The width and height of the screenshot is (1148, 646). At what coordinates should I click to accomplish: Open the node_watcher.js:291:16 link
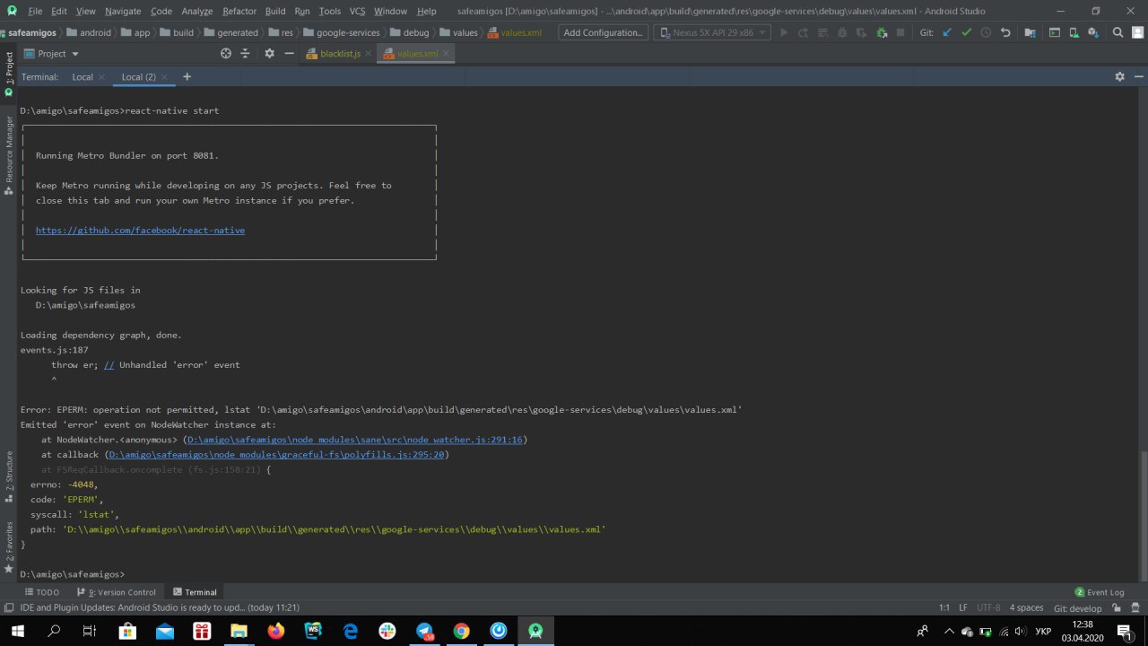point(355,440)
